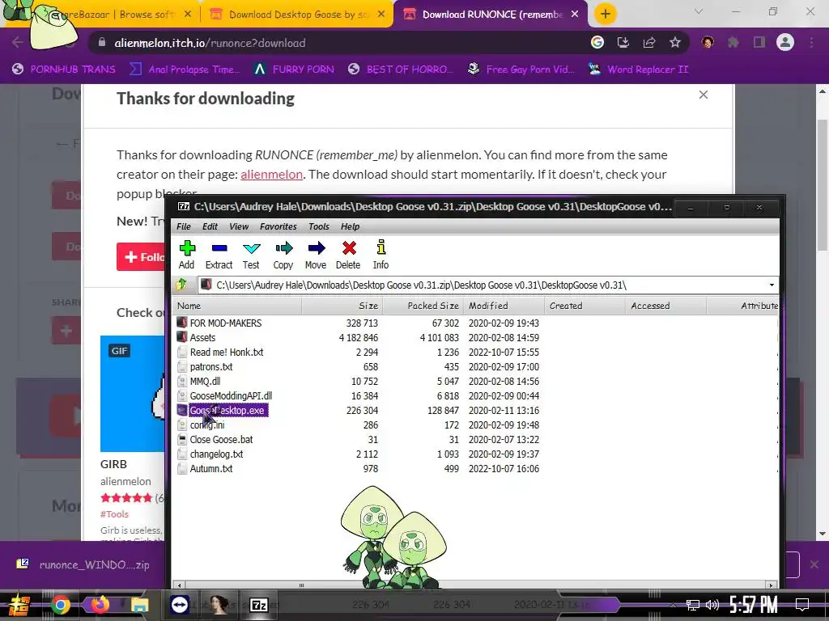
Task: Select the GooseModdingAPI.dll file
Action: tap(231, 395)
